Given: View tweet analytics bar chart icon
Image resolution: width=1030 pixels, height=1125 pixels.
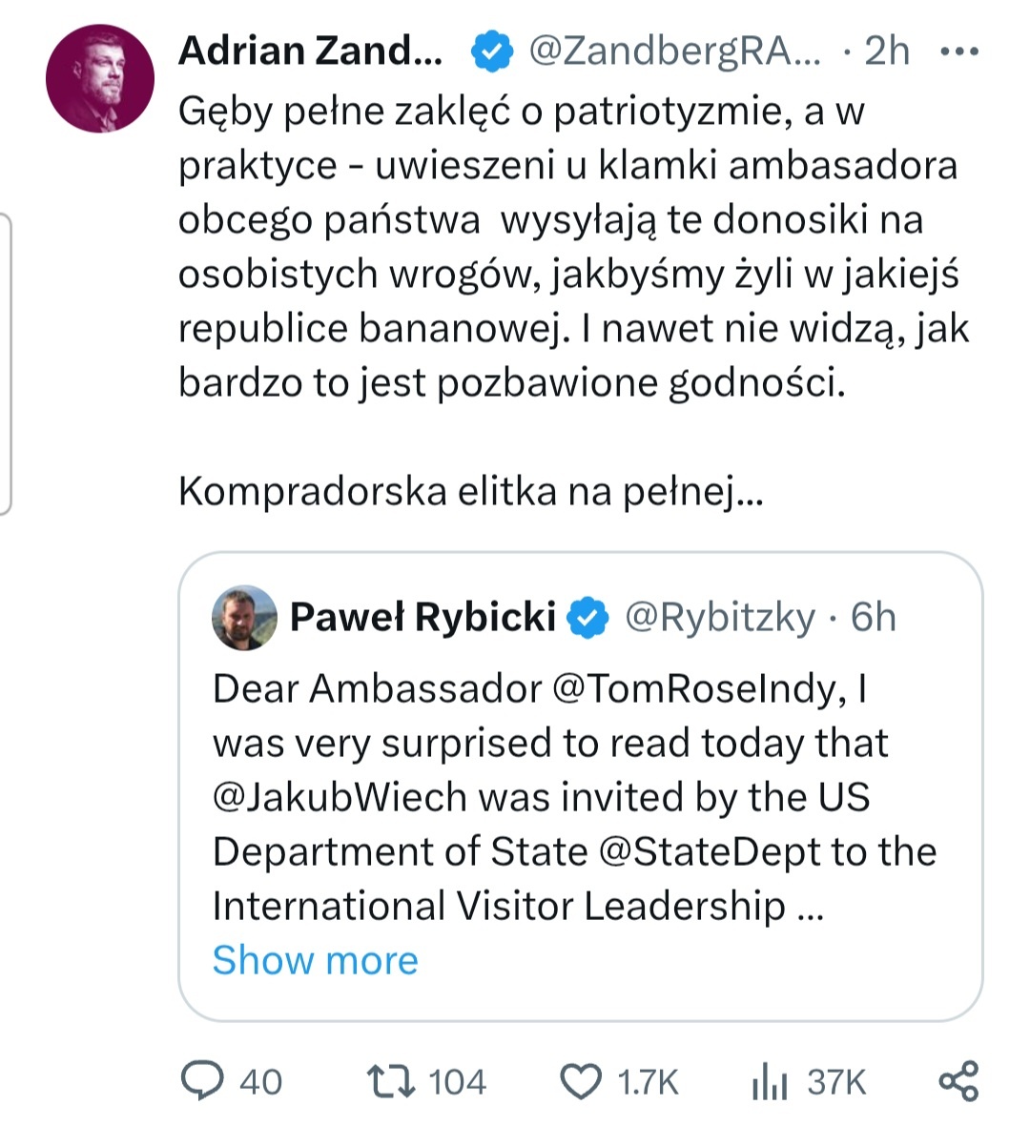Looking at the screenshot, I should [x=770, y=1082].
